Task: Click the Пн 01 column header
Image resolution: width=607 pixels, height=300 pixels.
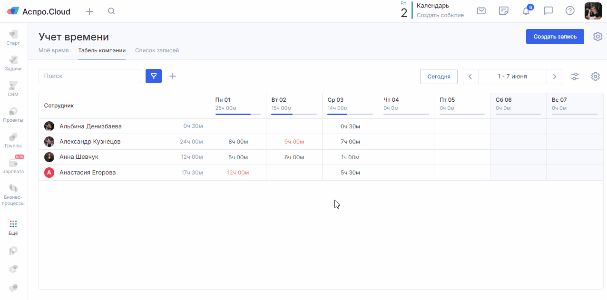Action: coord(238,106)
